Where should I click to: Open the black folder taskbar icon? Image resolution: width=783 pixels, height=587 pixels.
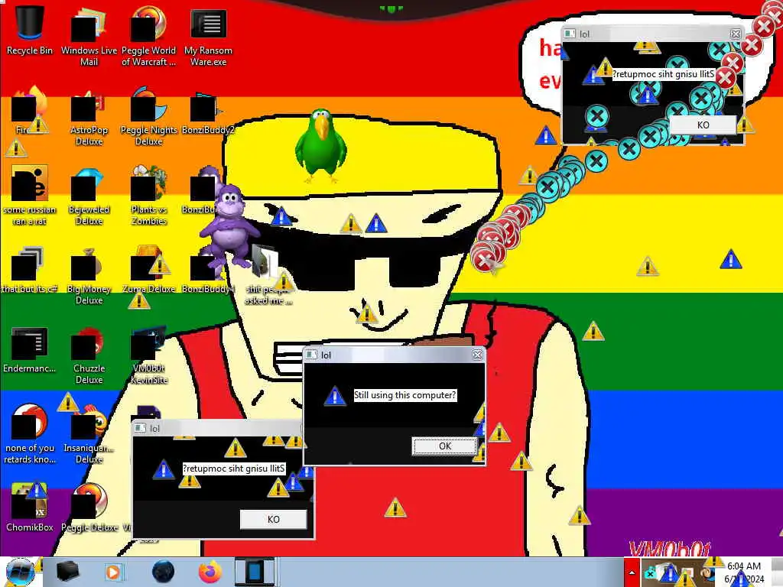coord(67,572)
